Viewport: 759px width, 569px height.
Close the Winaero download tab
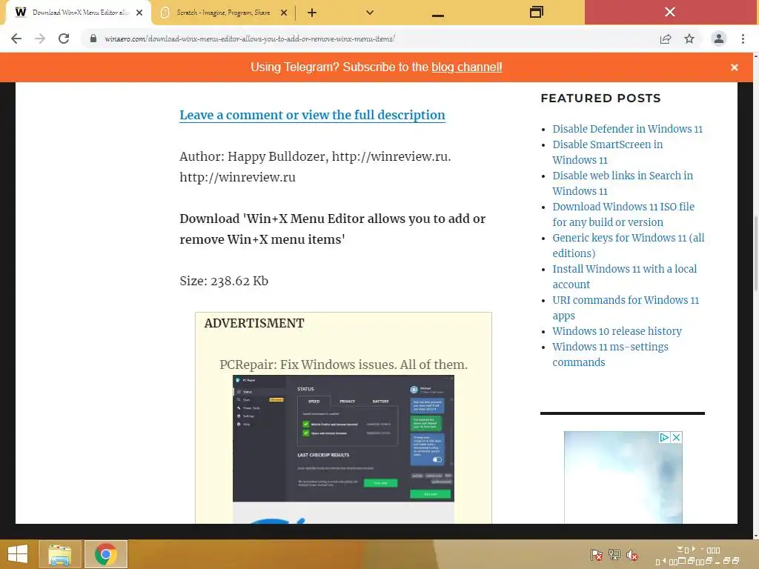(x=139, y=13)
